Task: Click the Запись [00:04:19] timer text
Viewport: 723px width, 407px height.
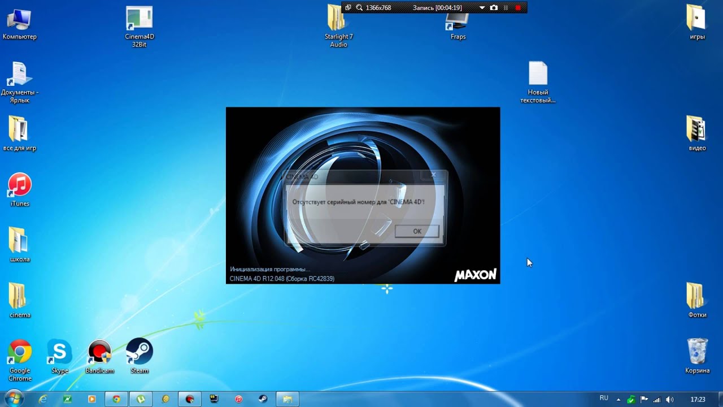Action: pyautogui.click(x=437, y=8)
